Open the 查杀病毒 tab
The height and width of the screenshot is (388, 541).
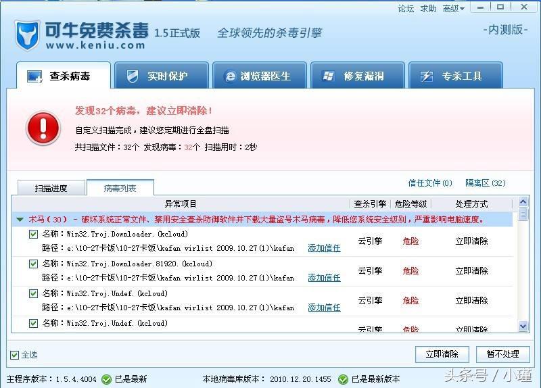point(64,76)
